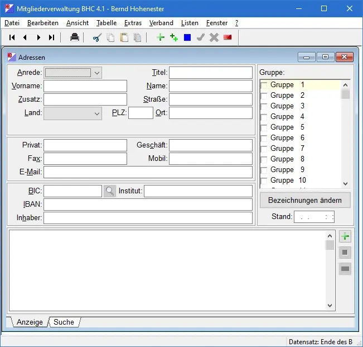Check the Gruppe 1 checkbox
Image resolution: width=363 pixels, height=347 pixels.
point(264,85)
